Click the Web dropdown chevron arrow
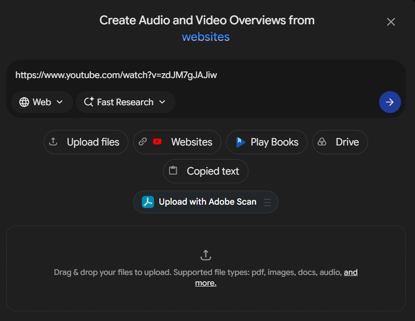This screenshot has height=321, width=415. pyautogui.click(x=60, y=102)
